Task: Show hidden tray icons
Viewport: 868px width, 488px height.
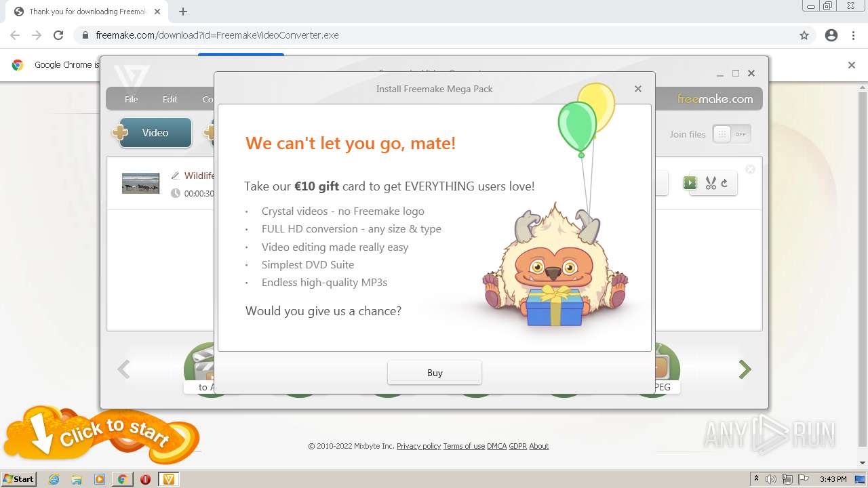Action: [756, 479]
